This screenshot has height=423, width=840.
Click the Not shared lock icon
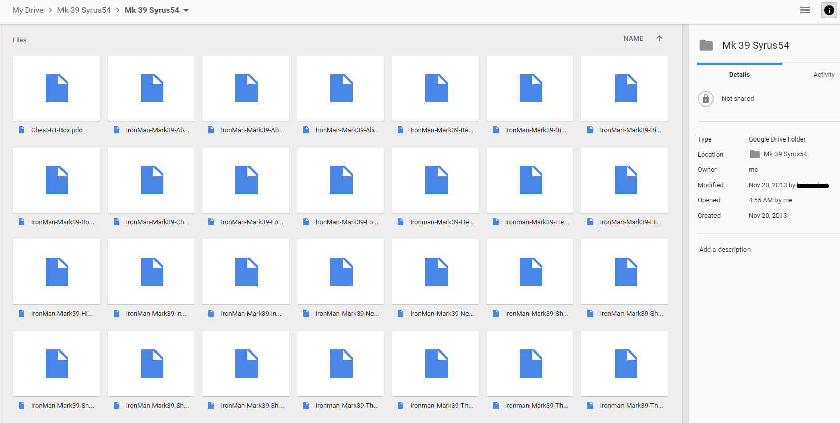click(706, 99)
